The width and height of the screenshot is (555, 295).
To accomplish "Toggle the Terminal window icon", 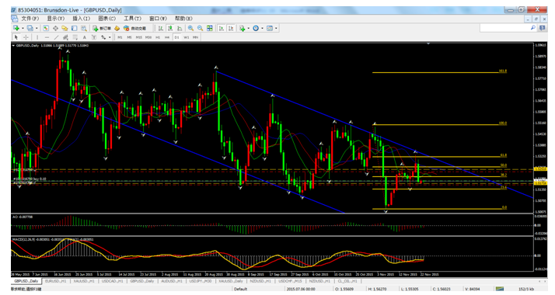I will pyautogui.click(x=75, y=28).
